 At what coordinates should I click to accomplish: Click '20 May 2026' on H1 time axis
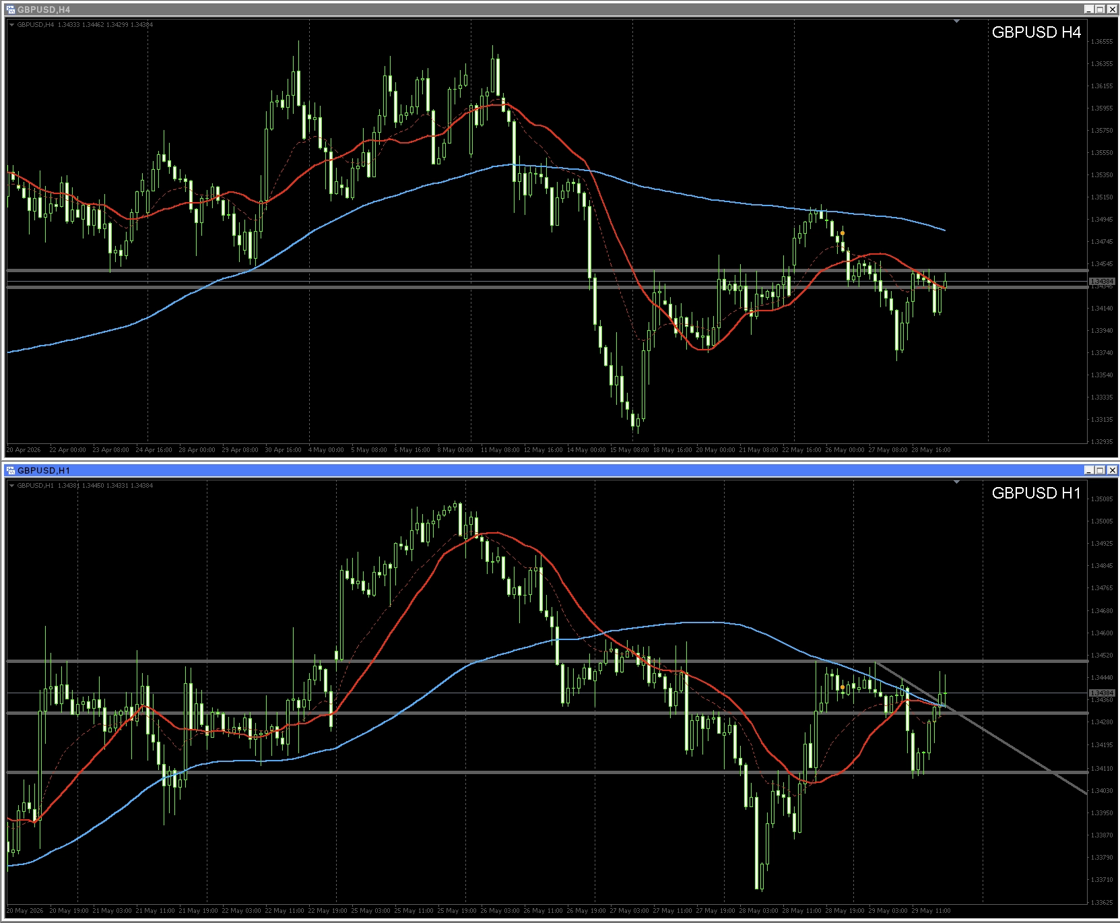[x=25, y=911]
